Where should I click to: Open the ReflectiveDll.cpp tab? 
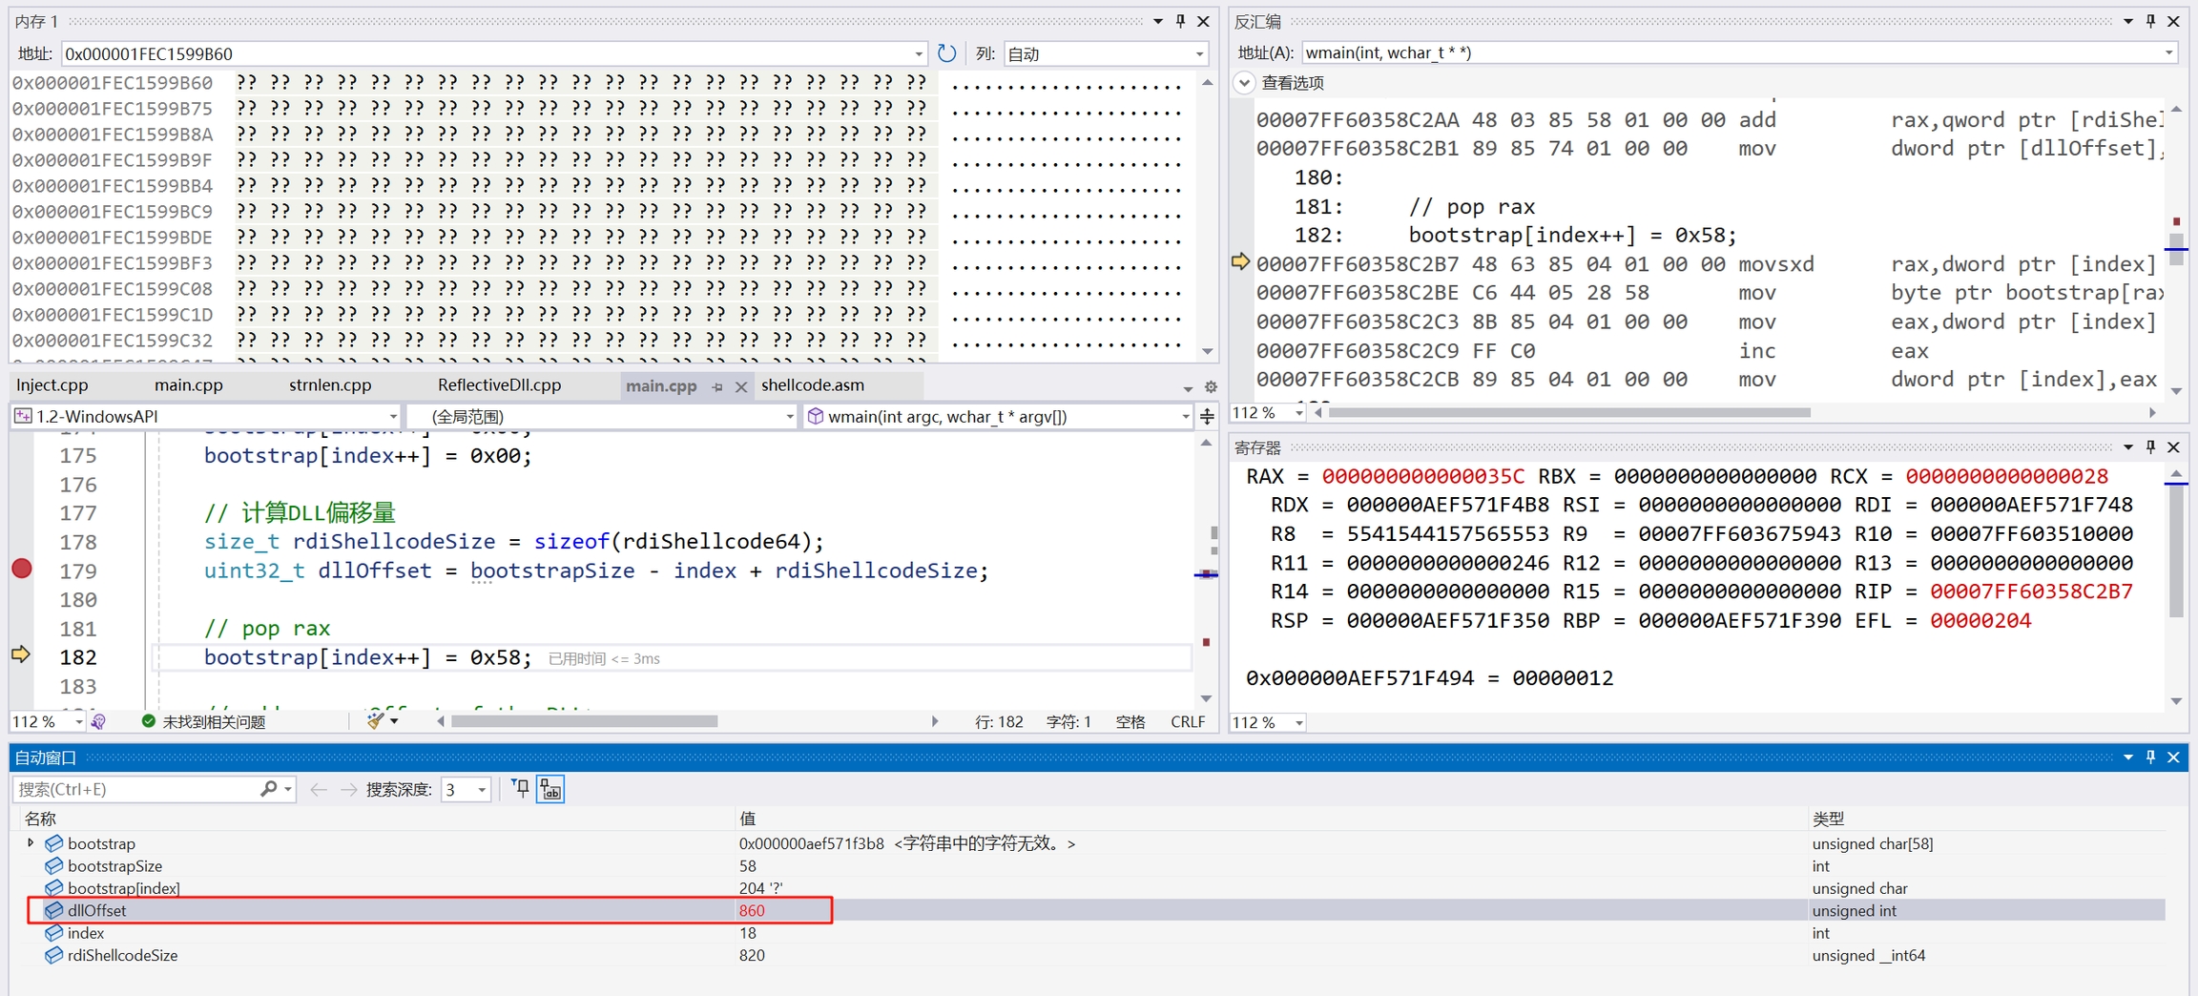[x=499, y=385]
